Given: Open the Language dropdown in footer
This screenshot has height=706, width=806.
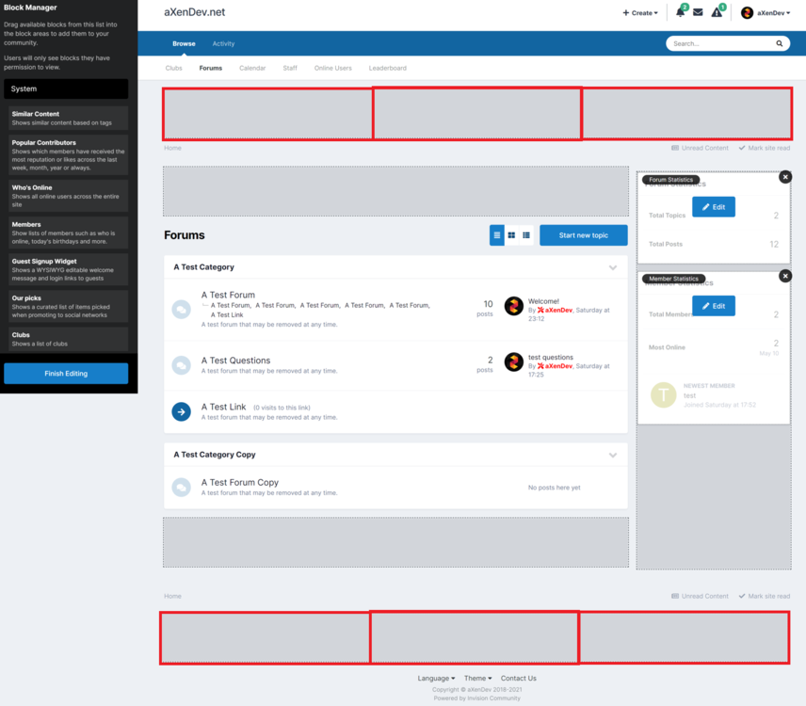Looking at the screenshot, I should [x=434, y=678].
